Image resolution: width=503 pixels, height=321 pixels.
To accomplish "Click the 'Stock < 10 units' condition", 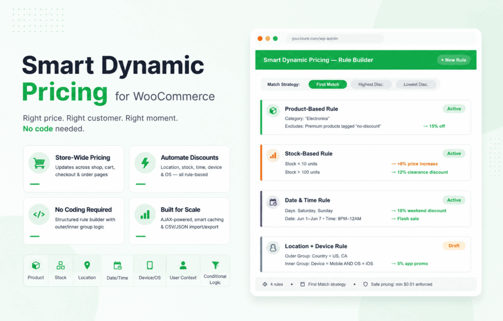I will tap(301, 164).
